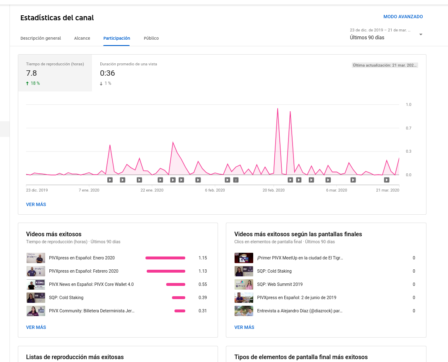Open SQP: Cold Staking title in Videos más exitosos
Viewport: 448px width, 362px height.
click(x=66, y=297)
